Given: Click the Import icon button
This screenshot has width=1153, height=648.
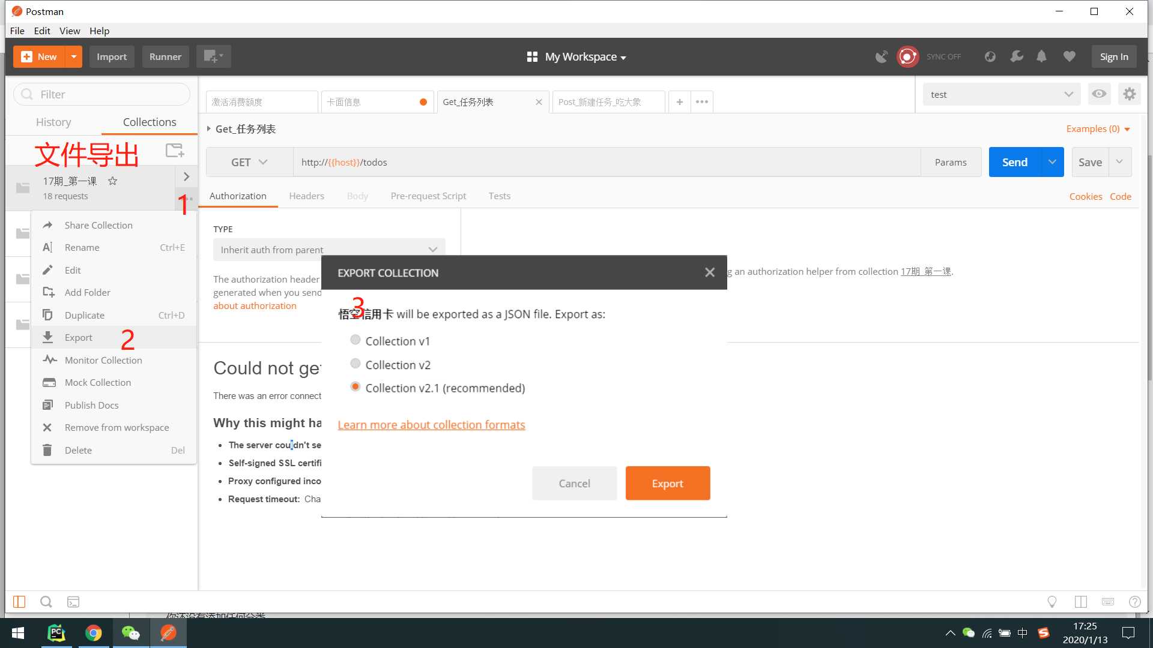Looking at the screenshot, I should pos(111,56).
